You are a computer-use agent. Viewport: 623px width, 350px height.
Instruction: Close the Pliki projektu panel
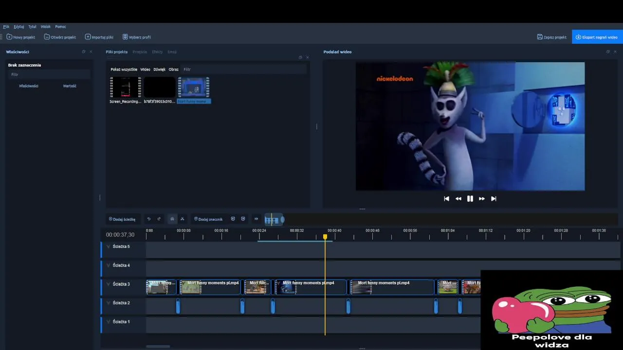pyautogui.click(x=307, y=57)
